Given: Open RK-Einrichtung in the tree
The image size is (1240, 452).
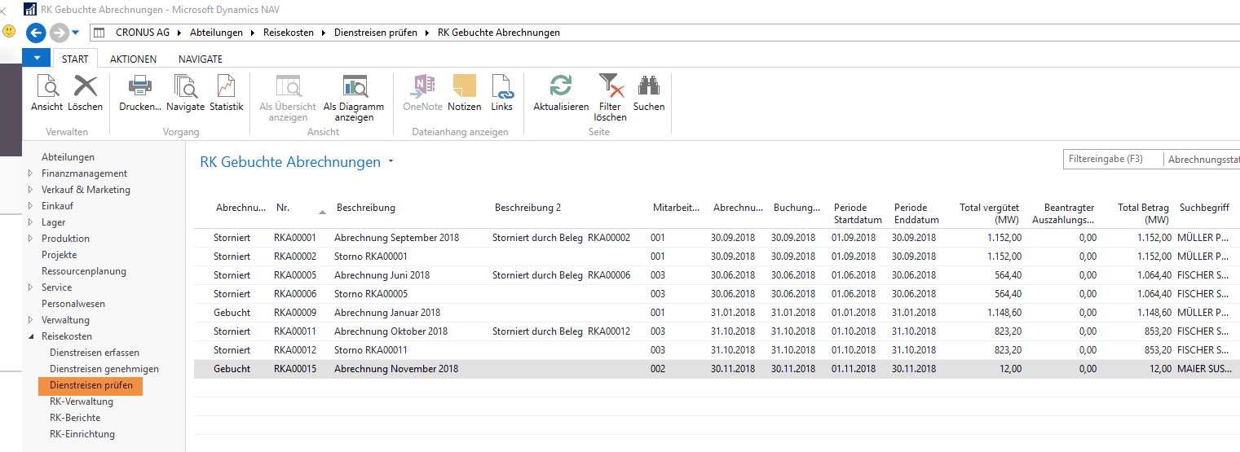Looking at the screenshot, I should tap(82, 434).
